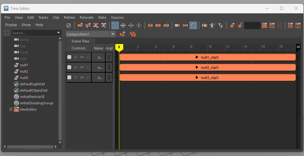Add animation clip from selection icon
The width and height of the screenshot is (304, 156).
[x=80, y=25]
